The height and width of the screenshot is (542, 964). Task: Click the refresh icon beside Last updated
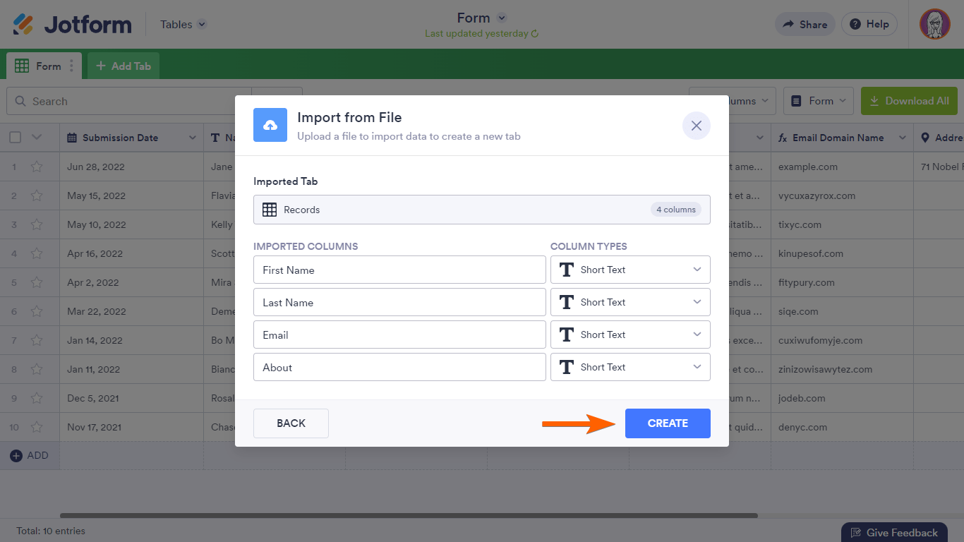click(x=535, y=34)
